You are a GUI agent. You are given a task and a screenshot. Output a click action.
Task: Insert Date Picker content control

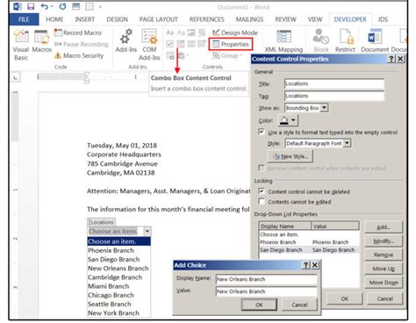click(202, 44)
